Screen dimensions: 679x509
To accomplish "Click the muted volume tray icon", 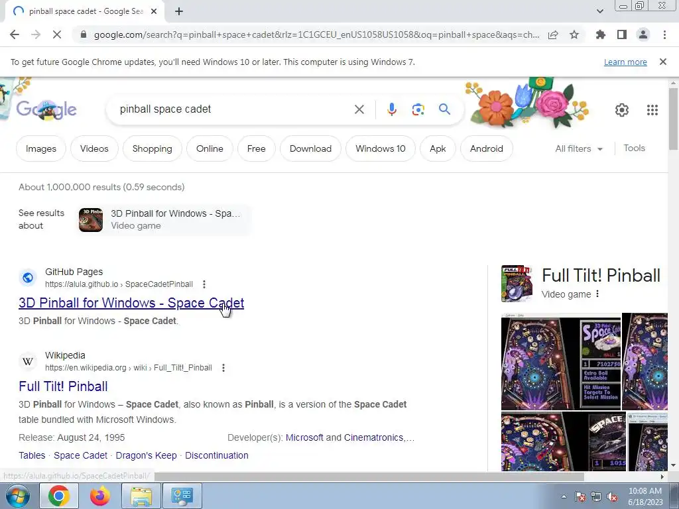I will 612,497.
